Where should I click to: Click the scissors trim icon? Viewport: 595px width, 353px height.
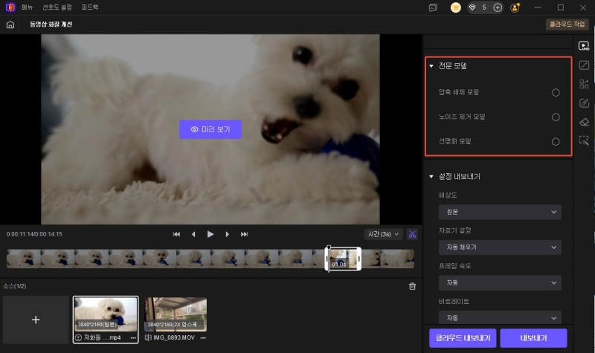[413, 234]
